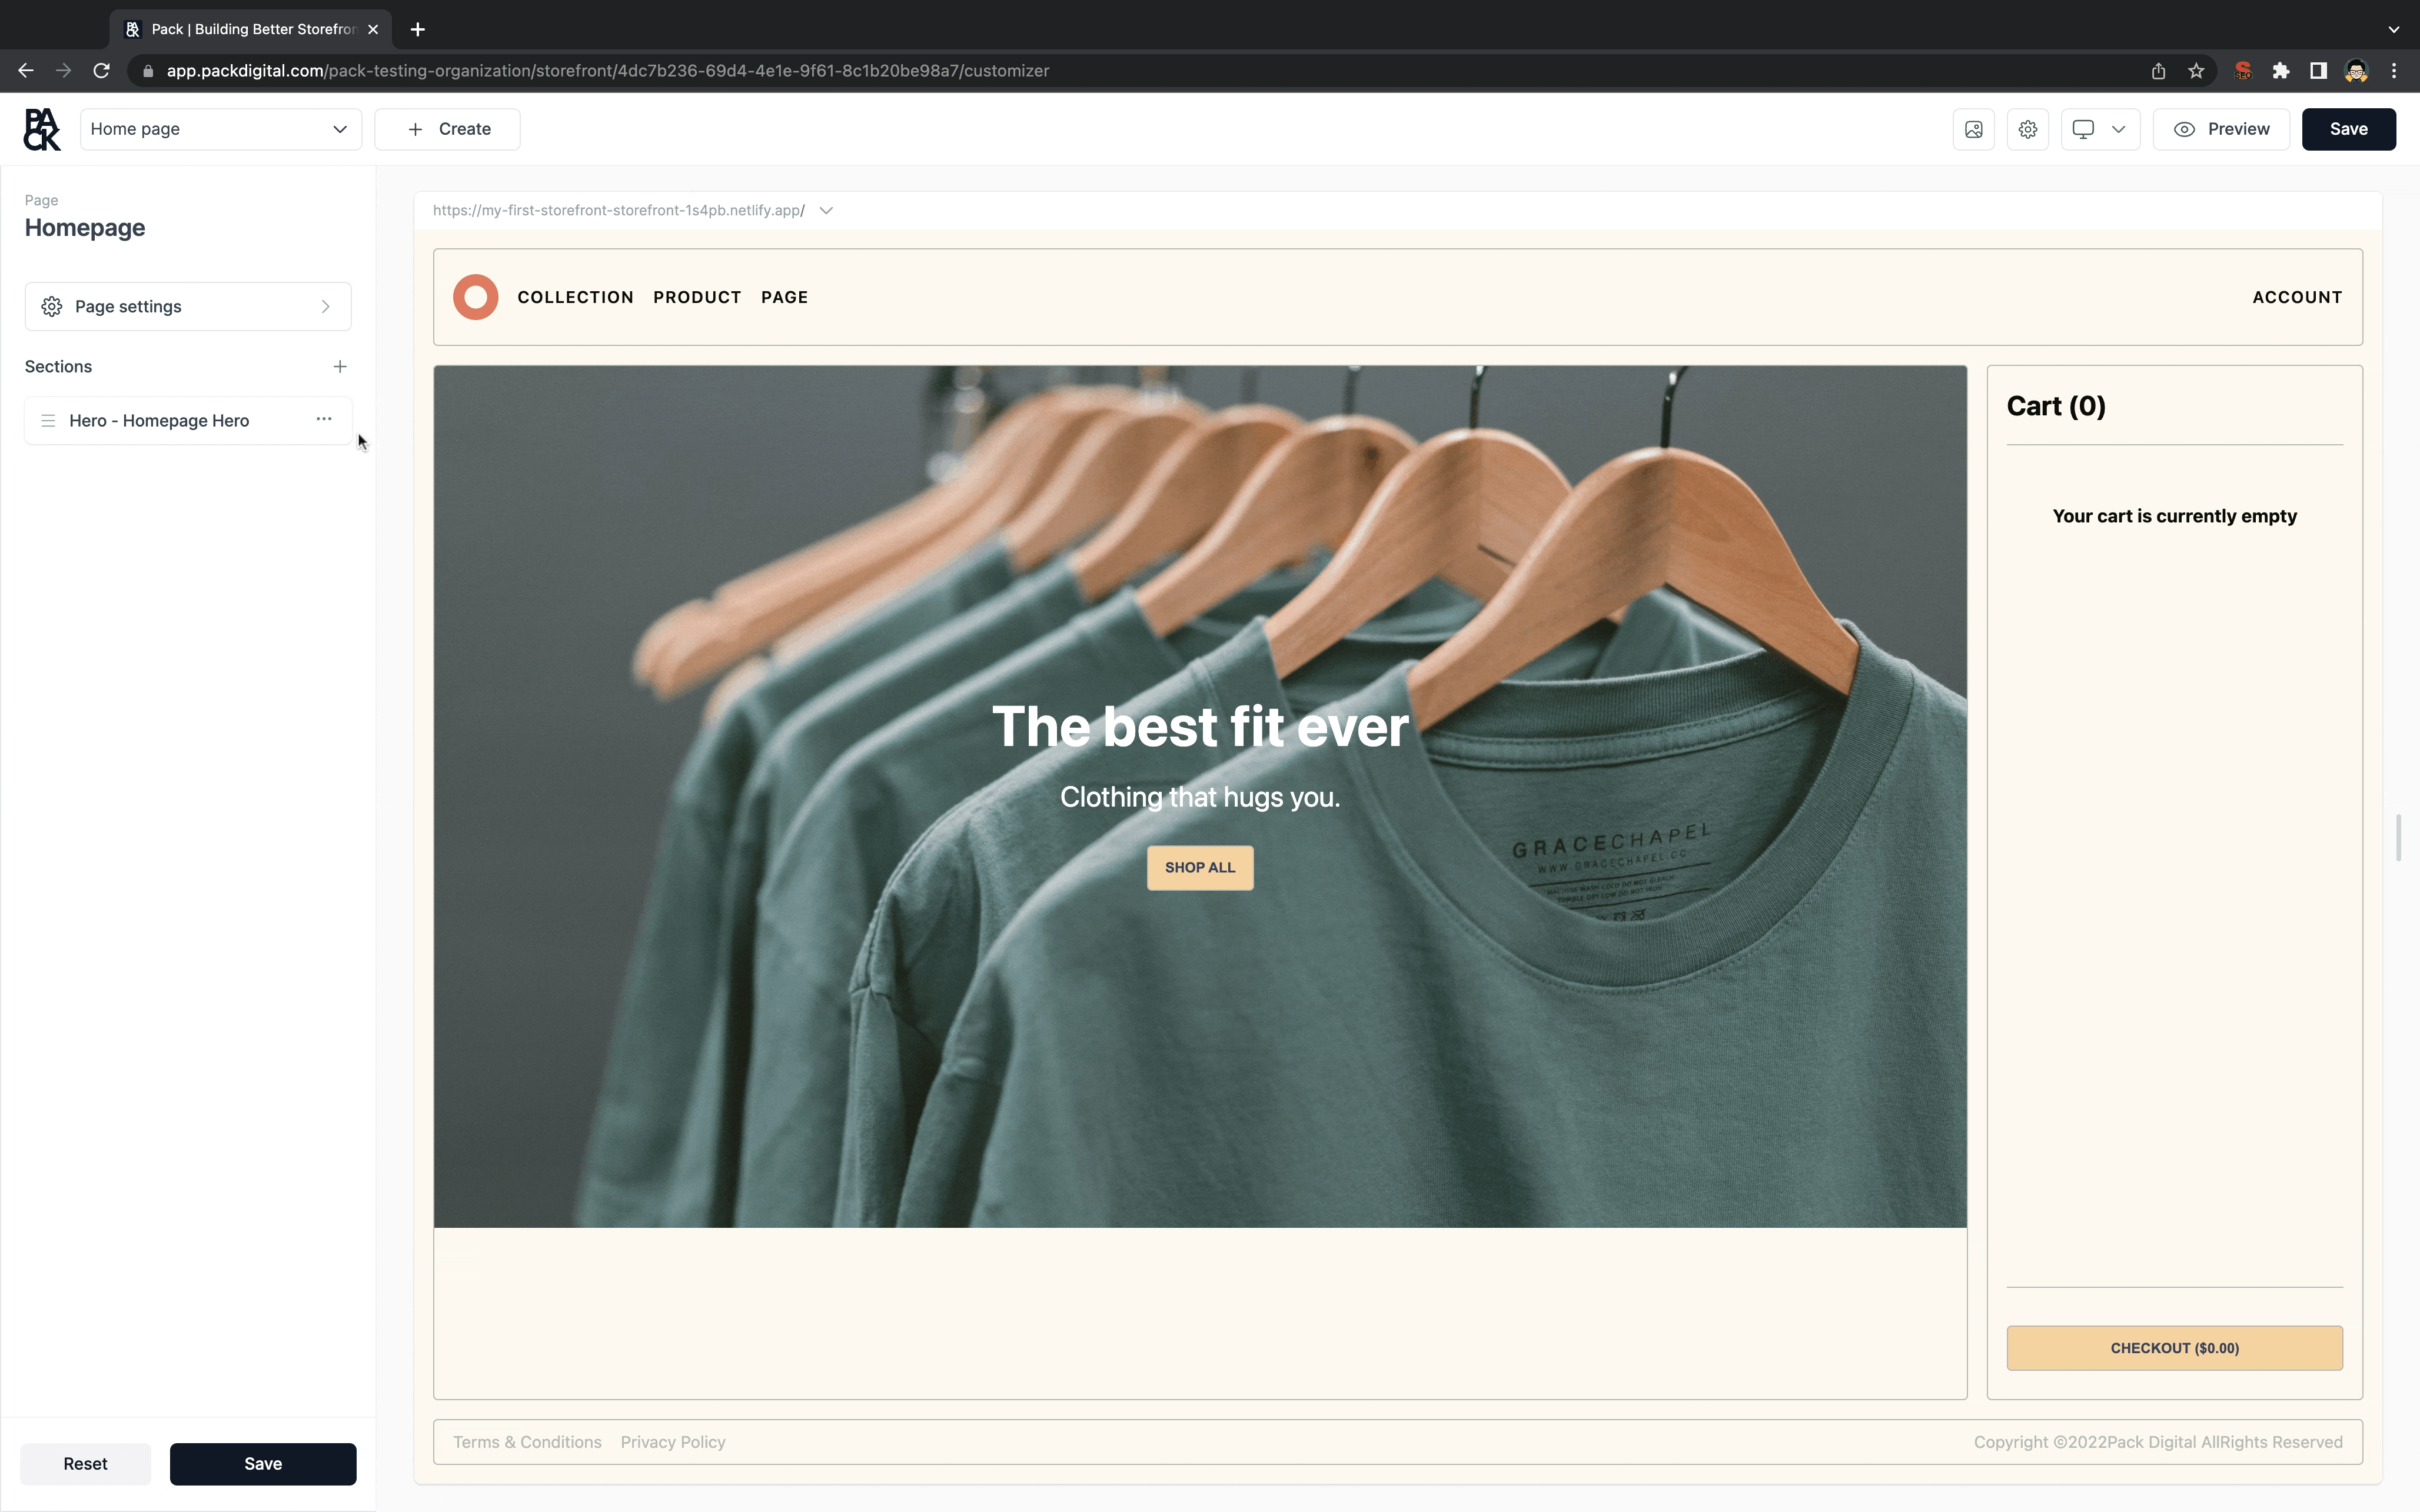Click the red browser extension icon
The height and width of the screenshot is (1512, 2420).
pyautogui.click(x=2243, y=70)
